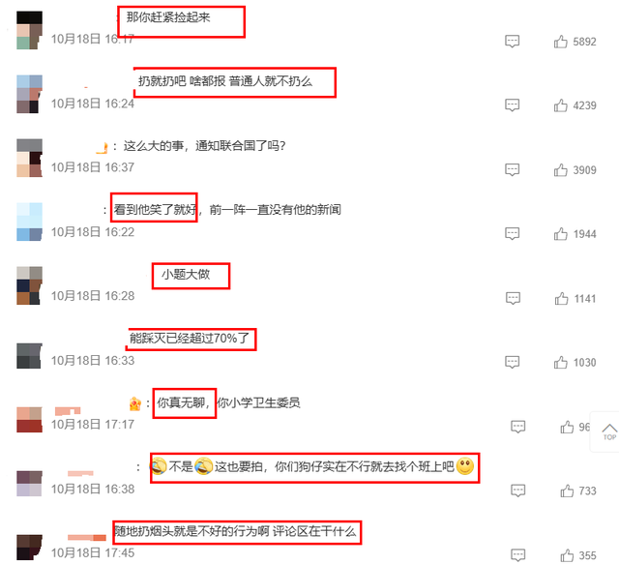
Task: Reply to the 16:22 comment
Action: [512, 234]
